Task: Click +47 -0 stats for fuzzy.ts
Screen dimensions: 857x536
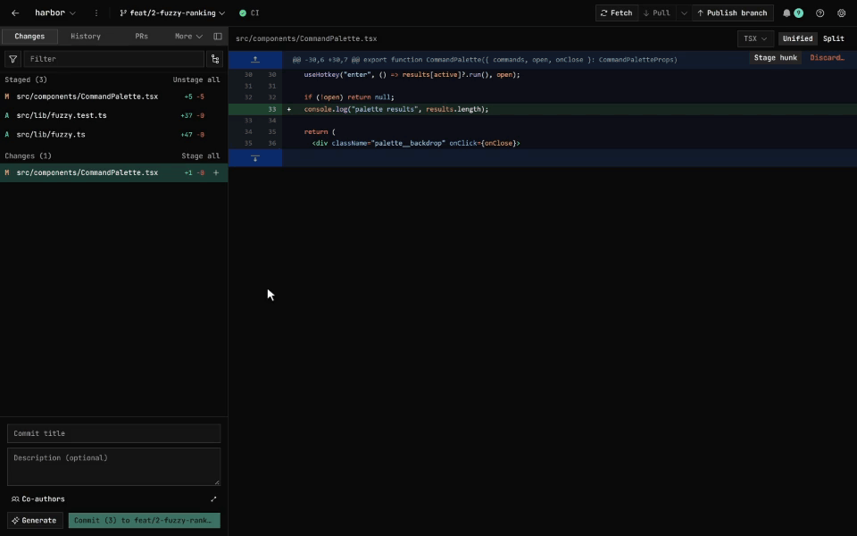Action: tap(193, 135)
